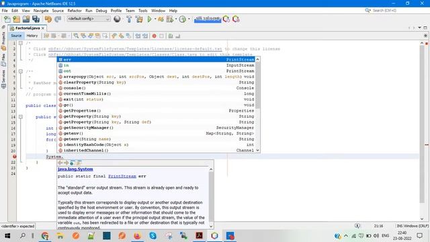This screenshot has height=242, width=430.
Task: Click the Profile Project icon
Action: [170, 19]
